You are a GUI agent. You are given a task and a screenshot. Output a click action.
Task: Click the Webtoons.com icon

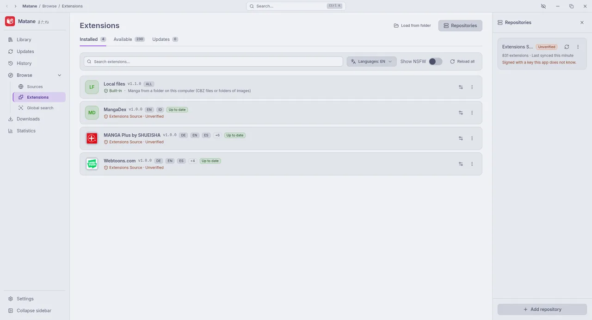pyautogui.click(x=92, y=164)
